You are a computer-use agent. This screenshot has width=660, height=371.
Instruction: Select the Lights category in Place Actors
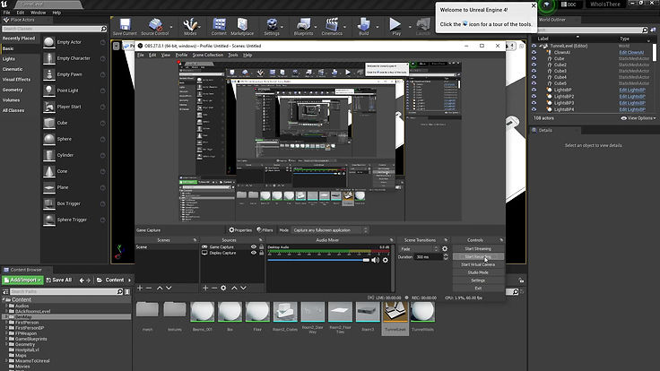click(9, 59)
